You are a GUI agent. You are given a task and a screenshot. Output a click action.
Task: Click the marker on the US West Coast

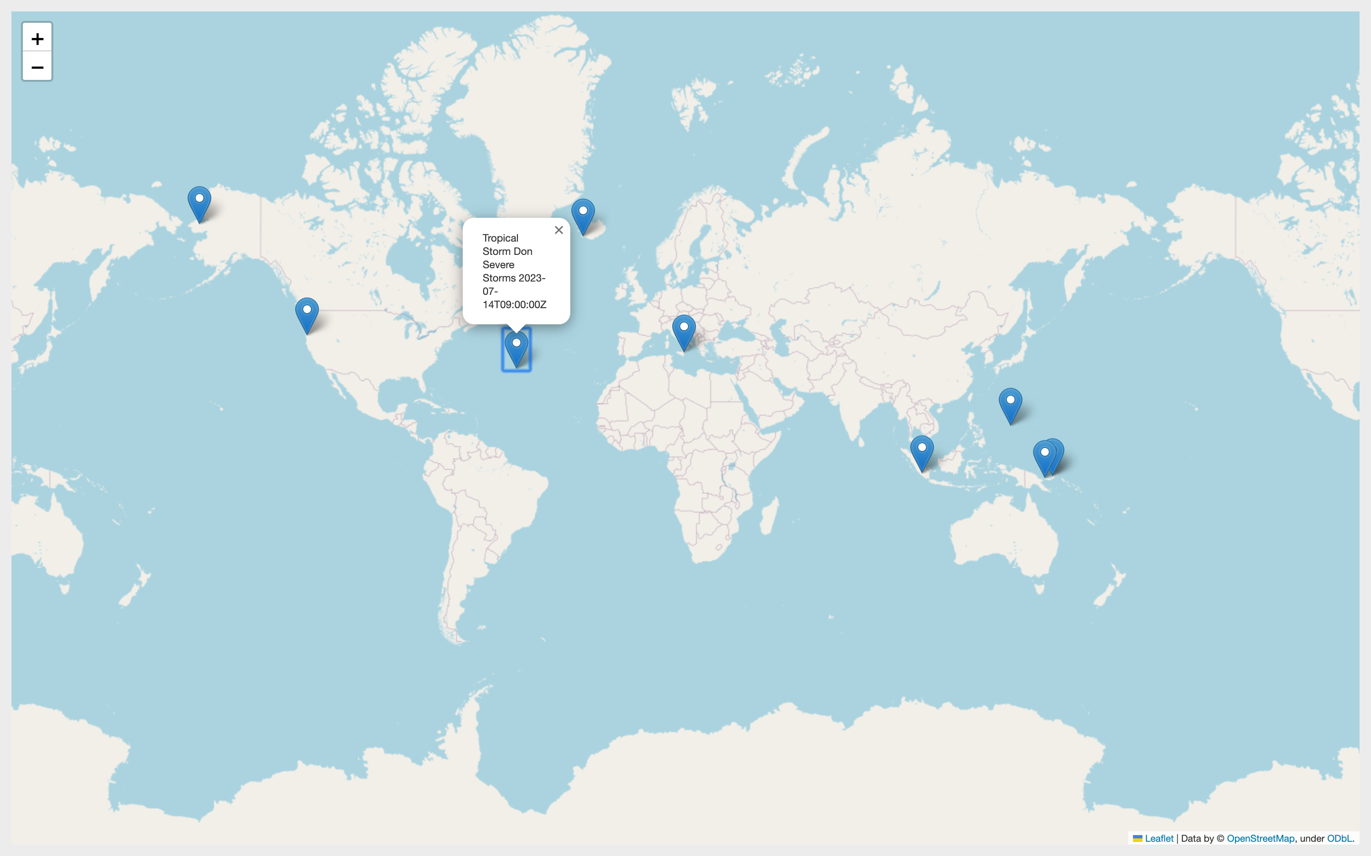point(307,314)
